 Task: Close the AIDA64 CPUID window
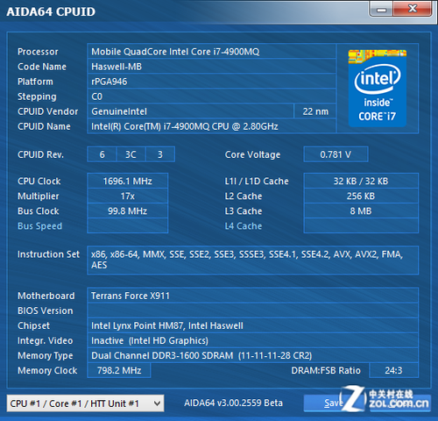coord(413,9)
